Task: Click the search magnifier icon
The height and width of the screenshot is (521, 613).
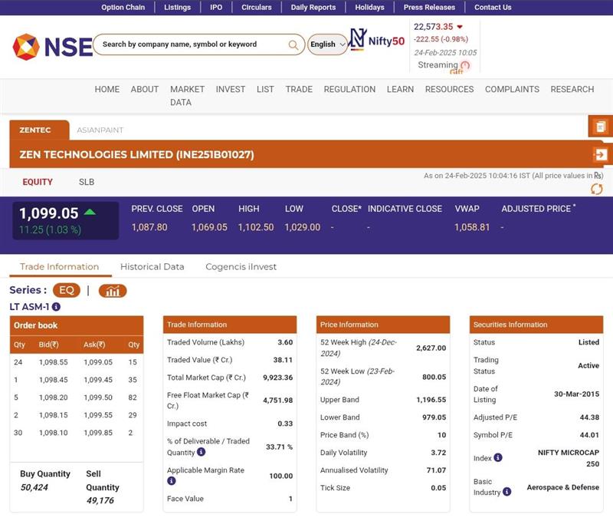Action: point(293,45)
